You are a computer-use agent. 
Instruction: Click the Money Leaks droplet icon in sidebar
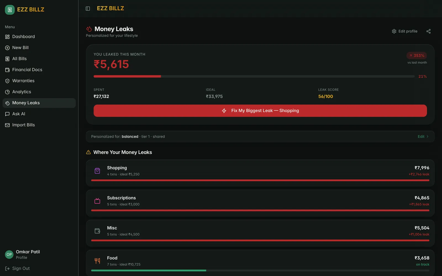pos(7,103)
